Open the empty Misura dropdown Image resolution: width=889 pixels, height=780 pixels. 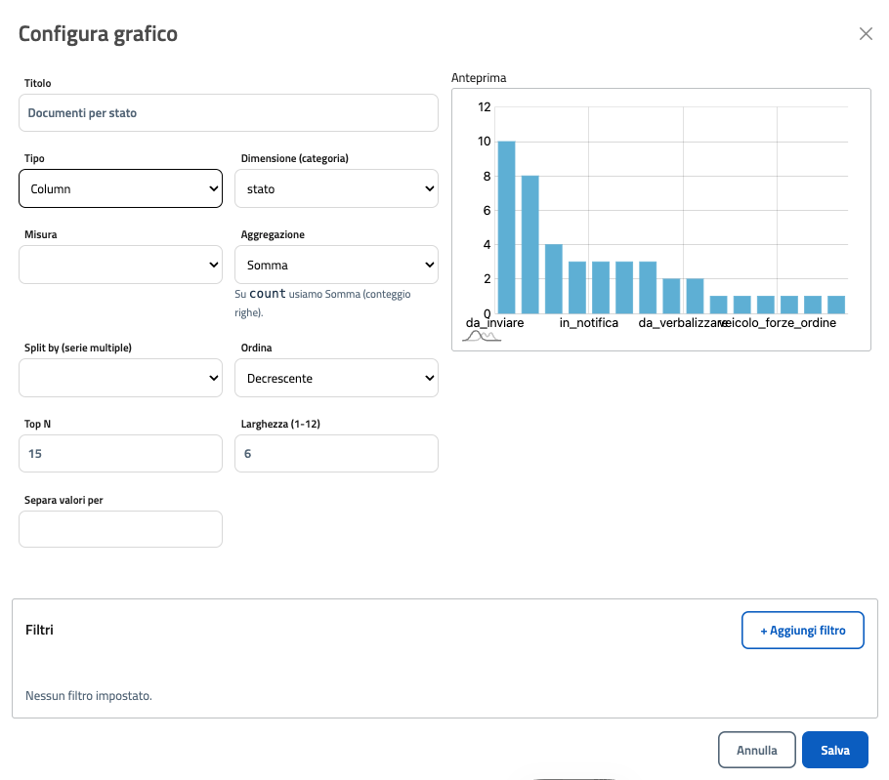120,265
